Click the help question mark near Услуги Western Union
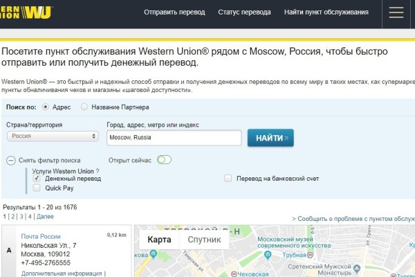The image size is (415, 277). click(x=98, y=170)
